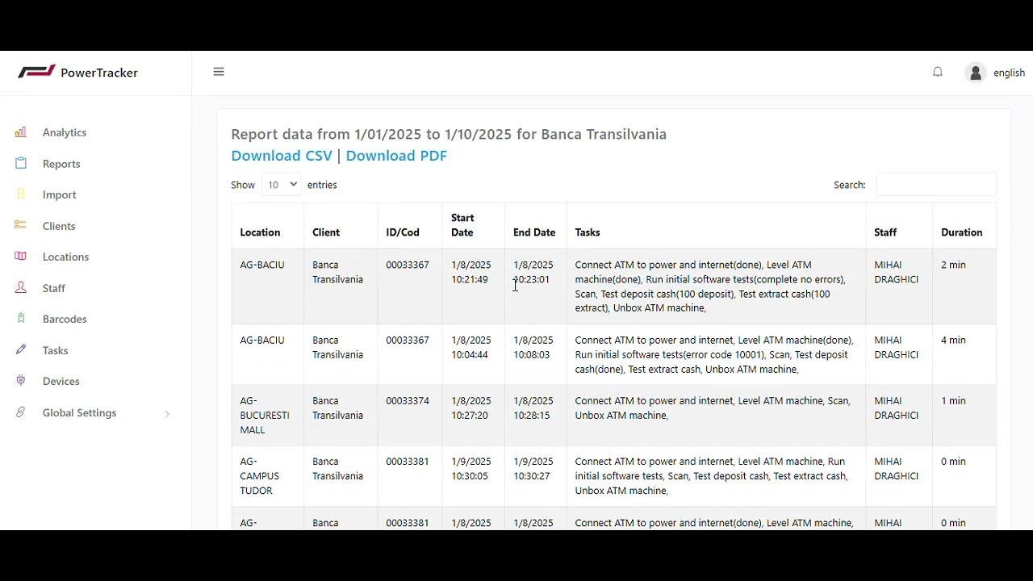Click the report title heading text
Screen dimensions: 1033x581
click(x=449, y=134)
